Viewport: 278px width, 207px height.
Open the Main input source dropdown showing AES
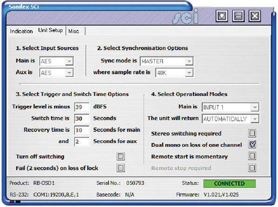click(56, 61)
